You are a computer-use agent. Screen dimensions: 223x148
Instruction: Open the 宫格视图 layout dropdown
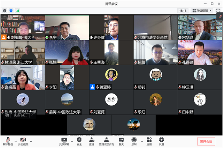pyautogui.click(x=202, y=11)
